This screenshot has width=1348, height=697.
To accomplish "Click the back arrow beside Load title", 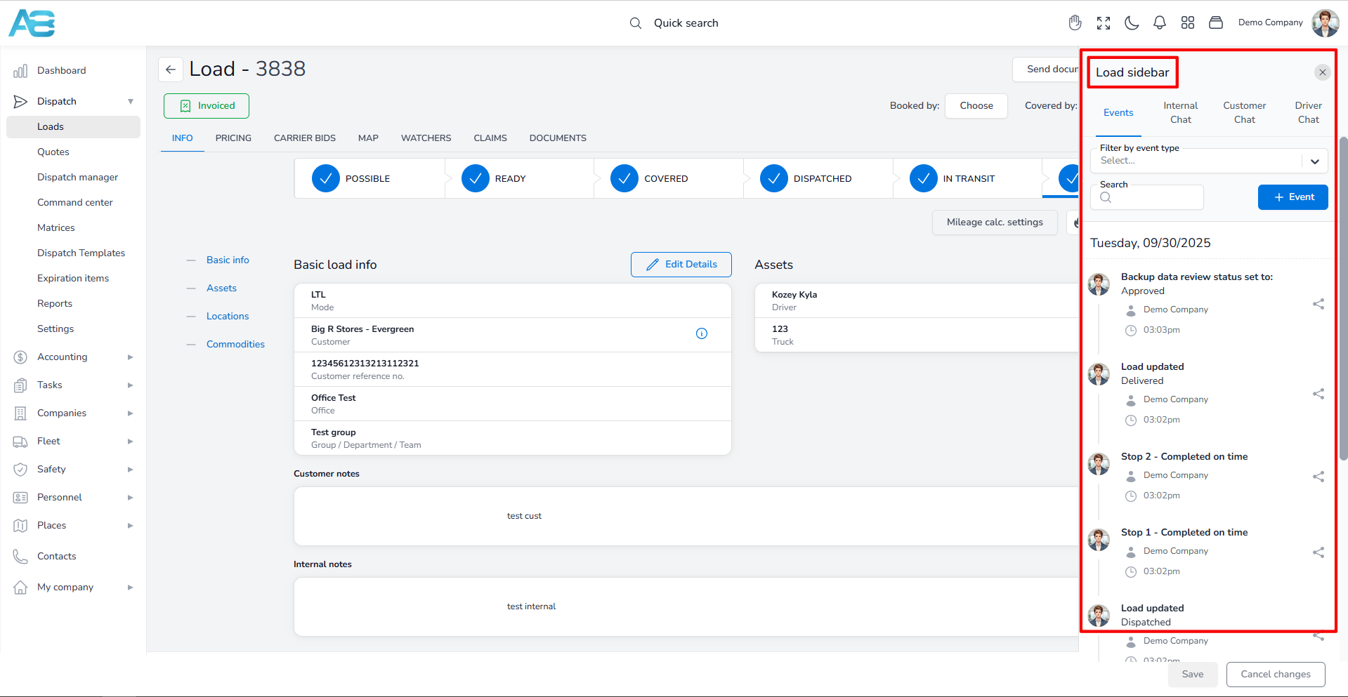I will click(171, 69).
